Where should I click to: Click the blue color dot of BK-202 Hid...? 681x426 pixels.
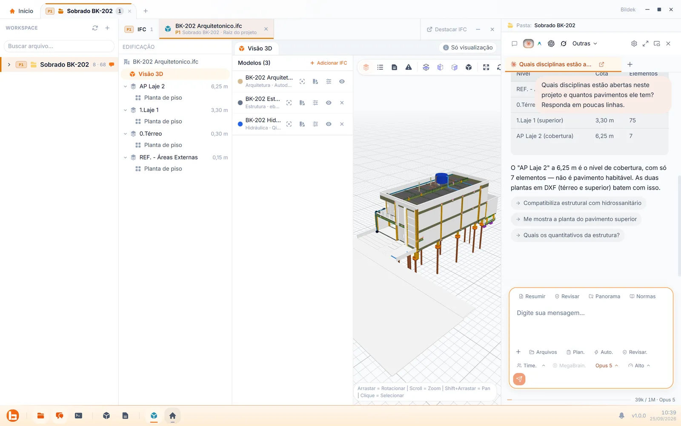click(x=240, y=124)
